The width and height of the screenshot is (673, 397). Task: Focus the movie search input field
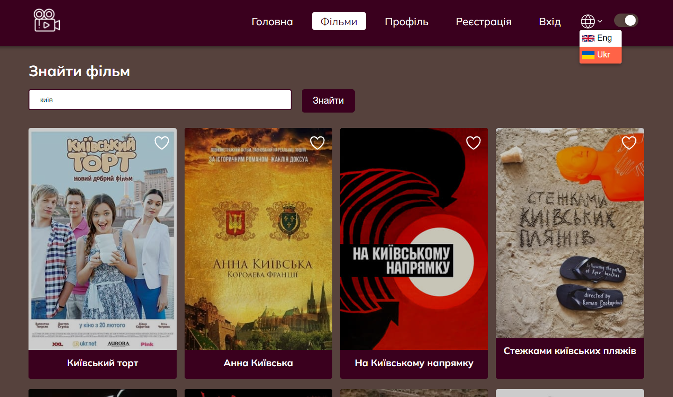[x=160, y=100]
